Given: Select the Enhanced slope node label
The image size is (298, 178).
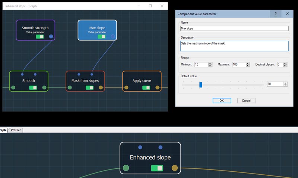Looking at the screenshot, I should 150,157.
